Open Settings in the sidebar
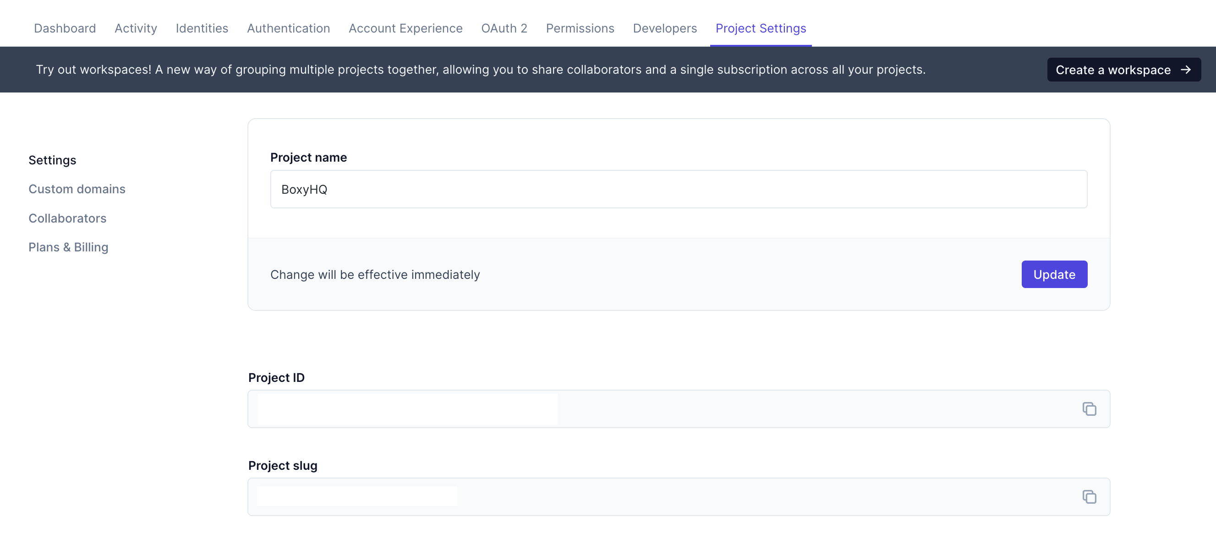The width and height of the screenshot is (1216, 544). [52, 160]
